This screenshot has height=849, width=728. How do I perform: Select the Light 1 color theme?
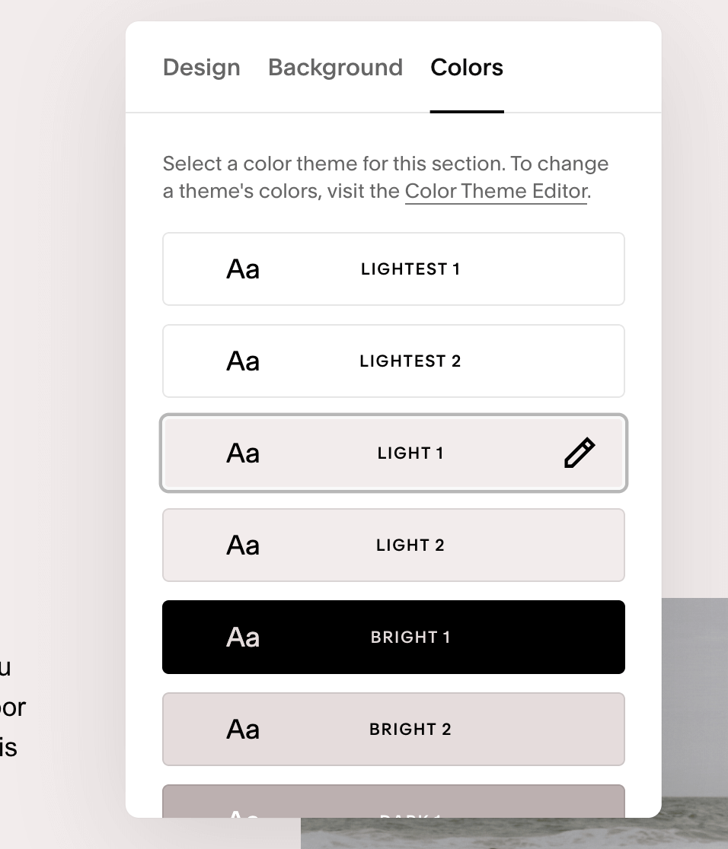(x=394, y=453)
